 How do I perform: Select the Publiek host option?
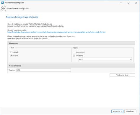click(x=14, y=56)
